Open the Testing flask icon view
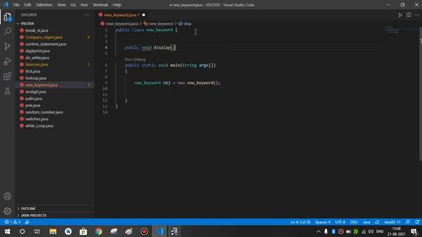 click(7, 91)
